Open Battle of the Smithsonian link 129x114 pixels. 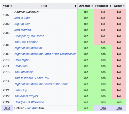click(x=45, y=54)
